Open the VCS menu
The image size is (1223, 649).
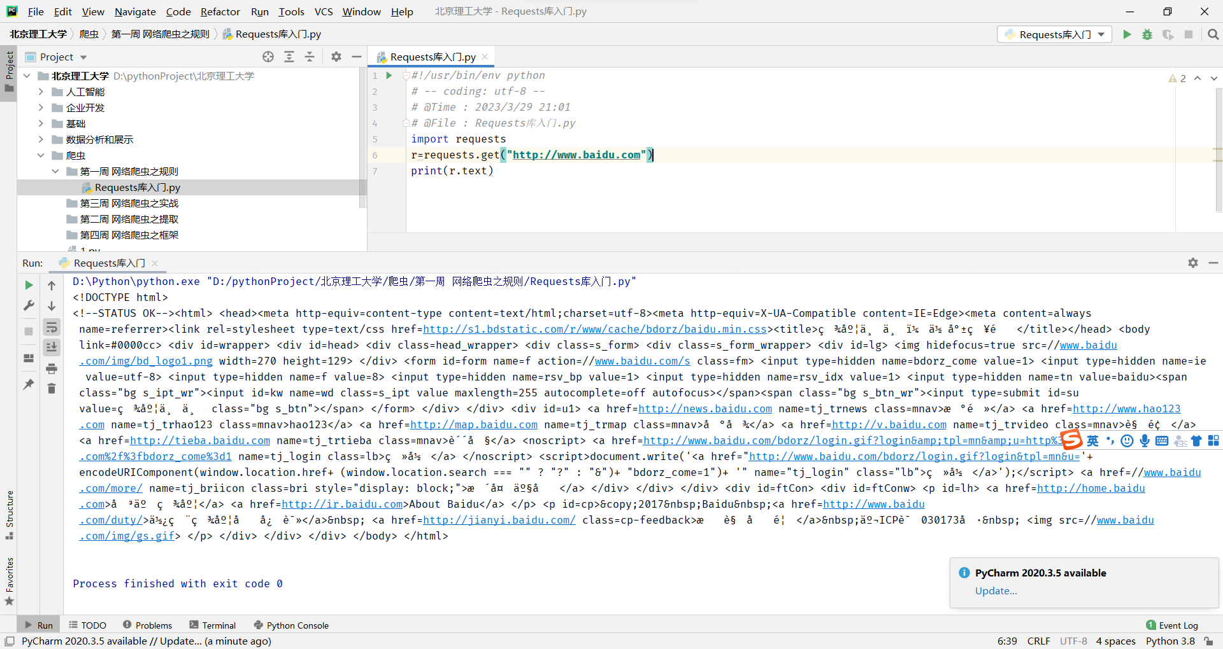coord(324,11)
